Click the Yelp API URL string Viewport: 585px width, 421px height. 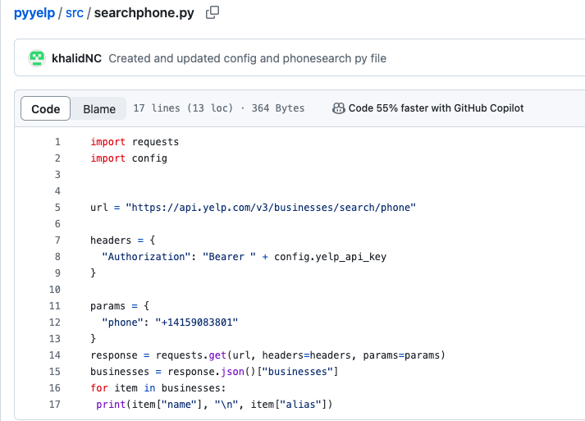(x=271, y=208)
